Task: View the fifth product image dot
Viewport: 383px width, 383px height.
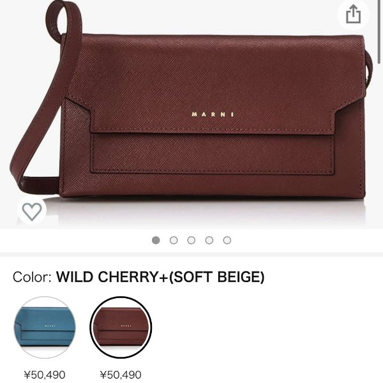Action: pyautogui.click(x=227, y=241)
